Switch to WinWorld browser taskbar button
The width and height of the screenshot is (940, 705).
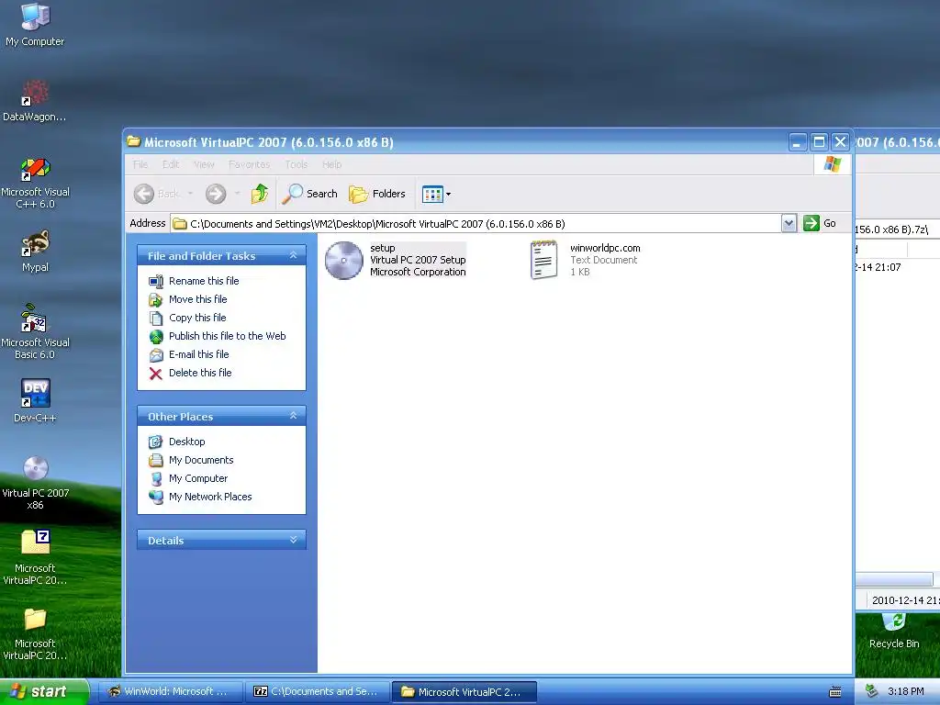click(x=170, y=692)
